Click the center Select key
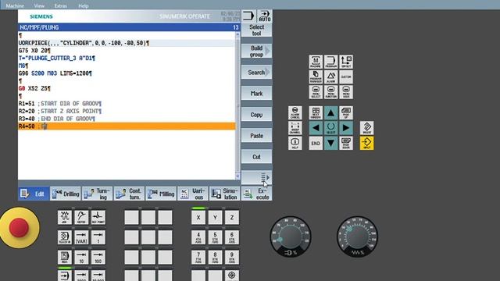 [330, 128]
